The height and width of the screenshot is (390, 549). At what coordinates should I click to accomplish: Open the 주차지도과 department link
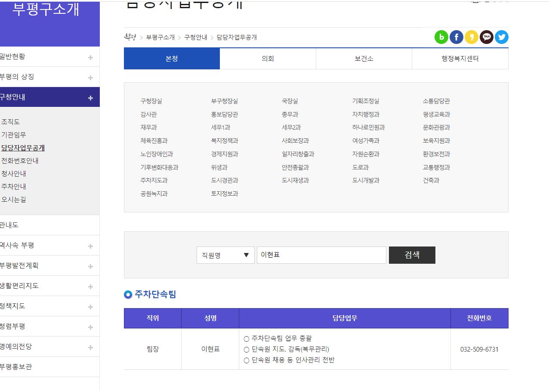[x=154, y=181]
